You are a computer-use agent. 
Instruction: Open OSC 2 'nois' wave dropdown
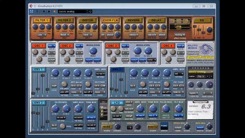pos(79,60)
